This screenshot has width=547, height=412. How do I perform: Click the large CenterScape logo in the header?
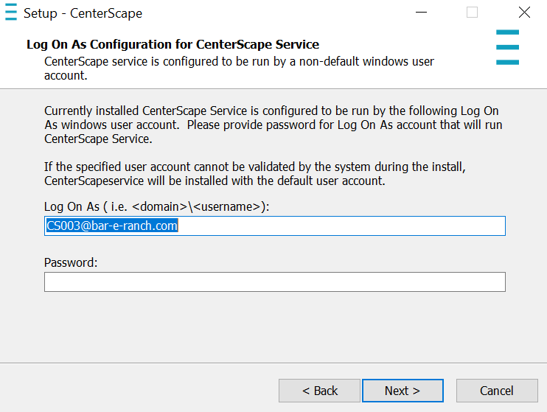507,47
